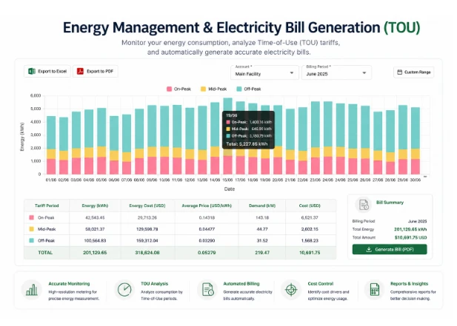Click the Automated Billing heading
Screen dimensions: 457x326
click(x=241, y=284)
